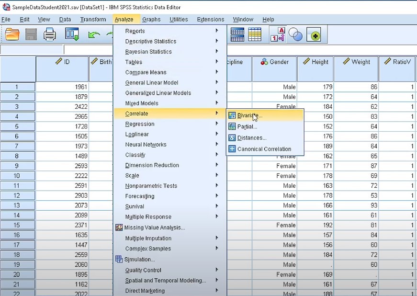The width and height of the screenshot is (417, 296).
Task: Click the cell name box above the grid
Action: tap(32, 49)
